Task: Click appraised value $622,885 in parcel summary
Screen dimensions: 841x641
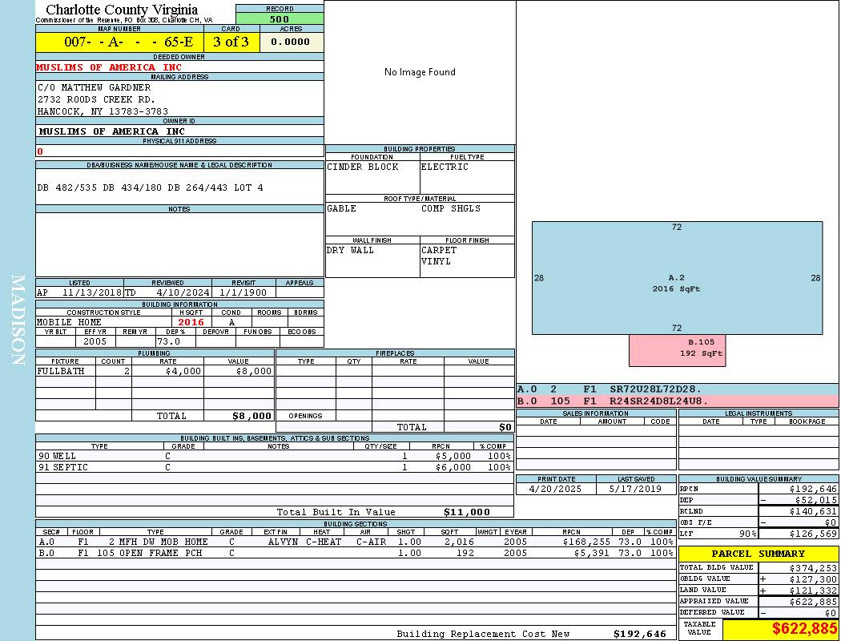Action: pyautogui.click(x=813, y=602)
